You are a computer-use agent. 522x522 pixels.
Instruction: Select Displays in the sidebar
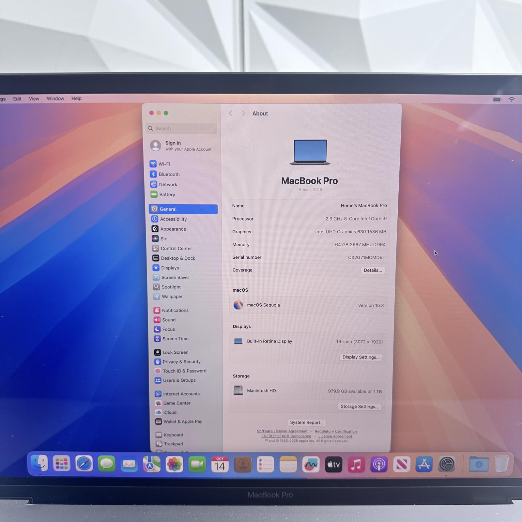(170, 268)
